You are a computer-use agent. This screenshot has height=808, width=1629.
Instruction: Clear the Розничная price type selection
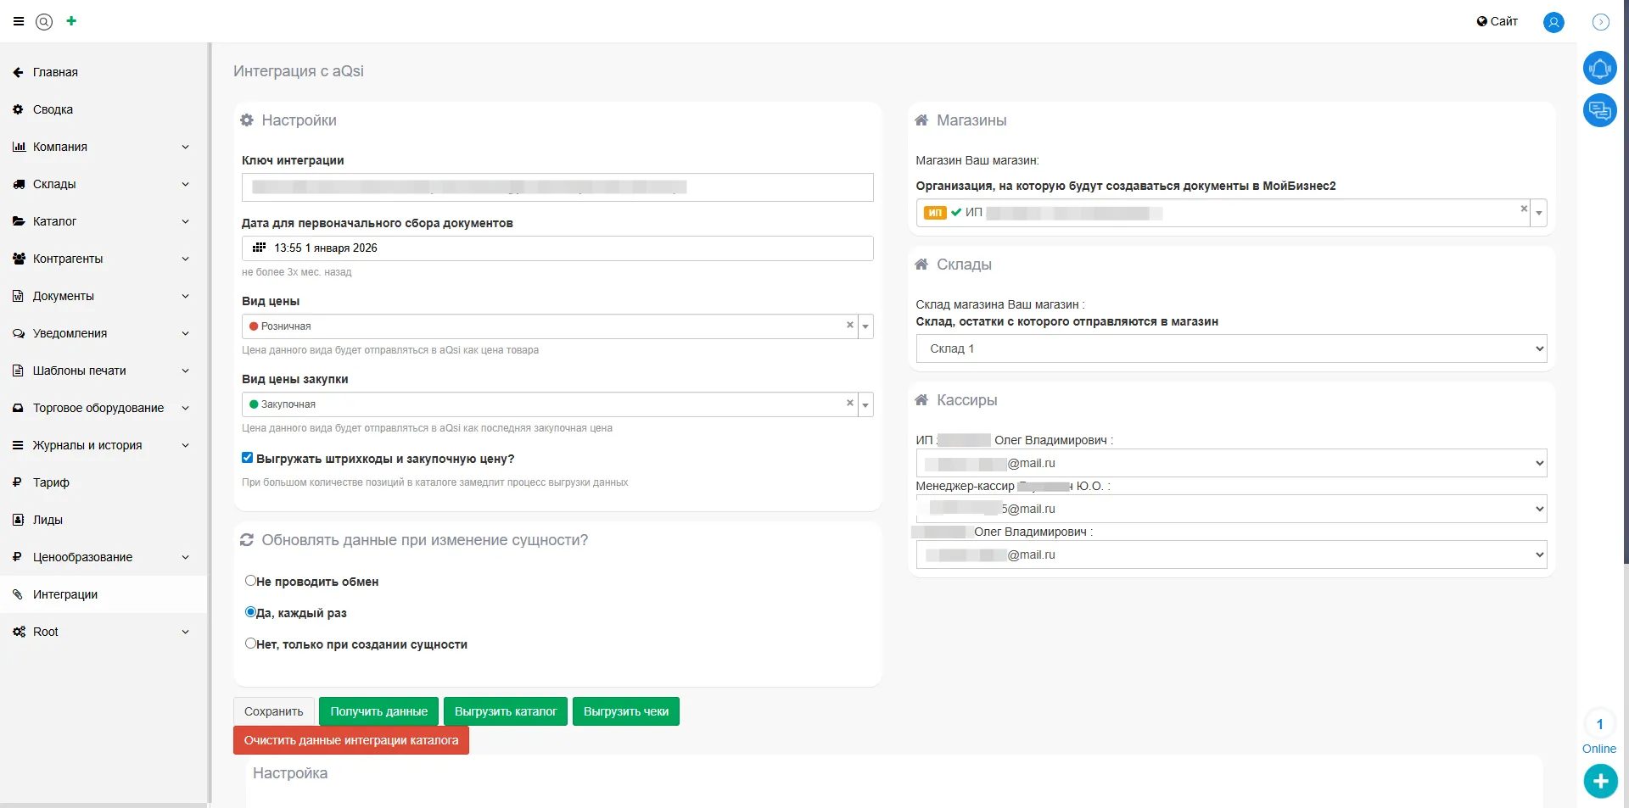(849, 326)
